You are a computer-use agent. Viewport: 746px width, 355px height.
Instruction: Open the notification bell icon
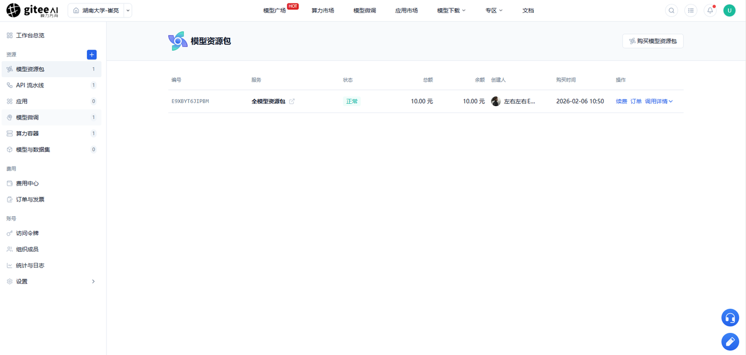710,10
